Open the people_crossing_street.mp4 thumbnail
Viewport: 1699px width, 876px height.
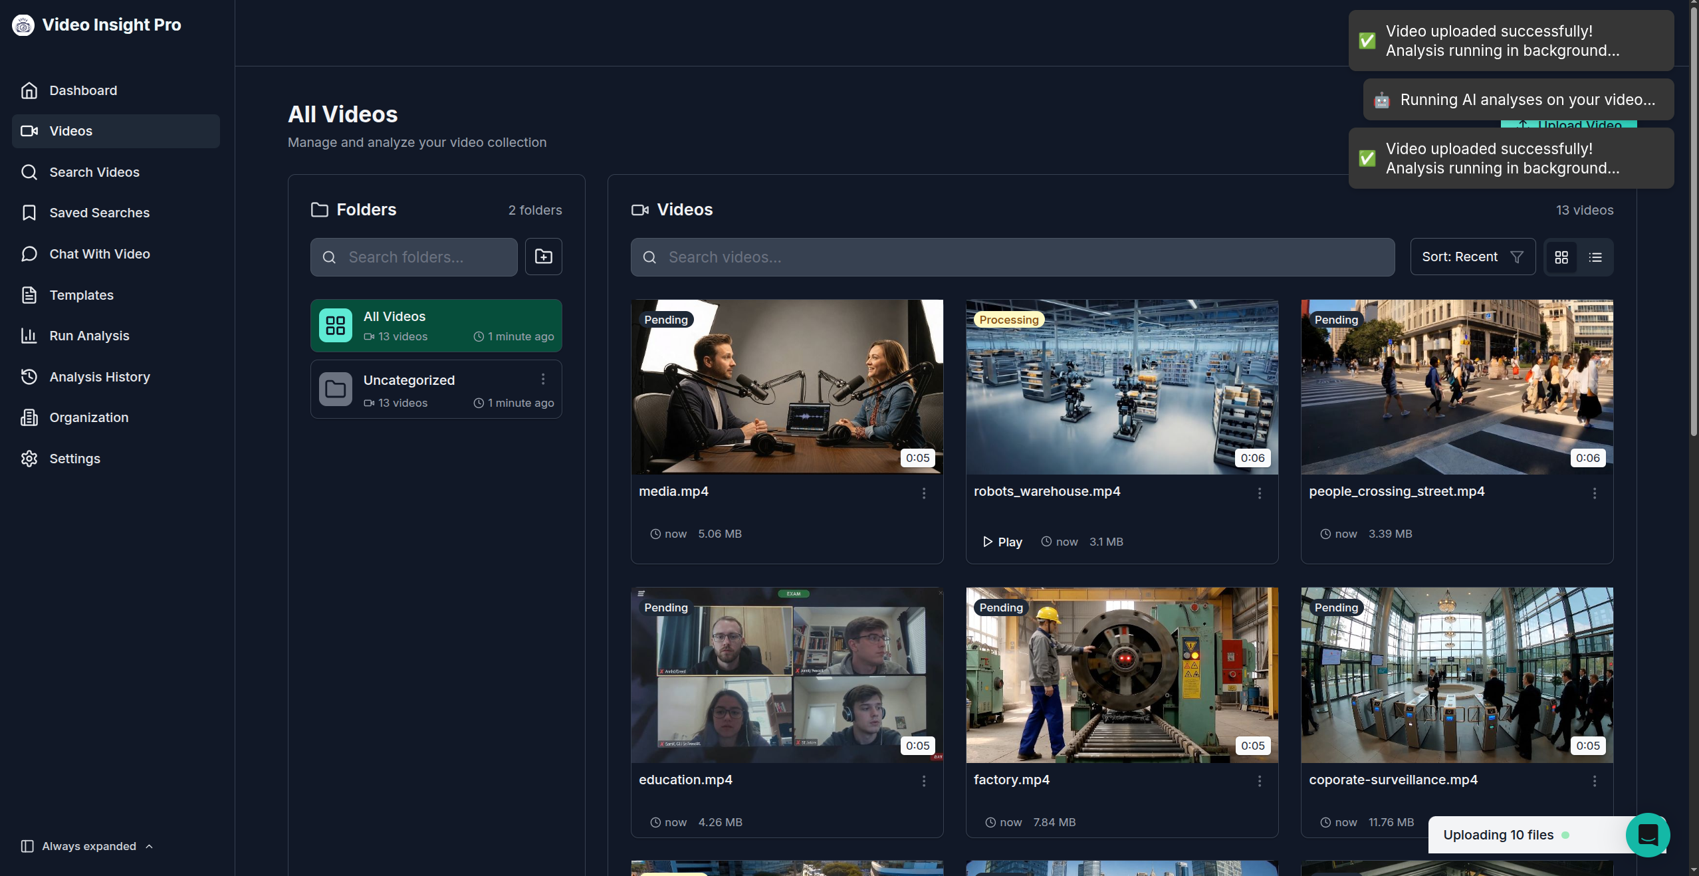click(1455, 387)
